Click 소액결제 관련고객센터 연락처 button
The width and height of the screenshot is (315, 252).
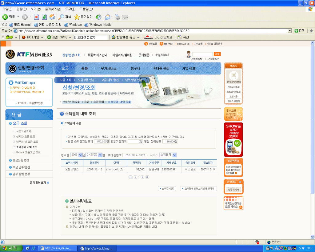coord(198,189)
